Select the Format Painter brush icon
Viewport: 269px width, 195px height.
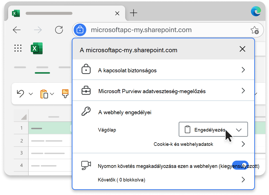point(65,94)
